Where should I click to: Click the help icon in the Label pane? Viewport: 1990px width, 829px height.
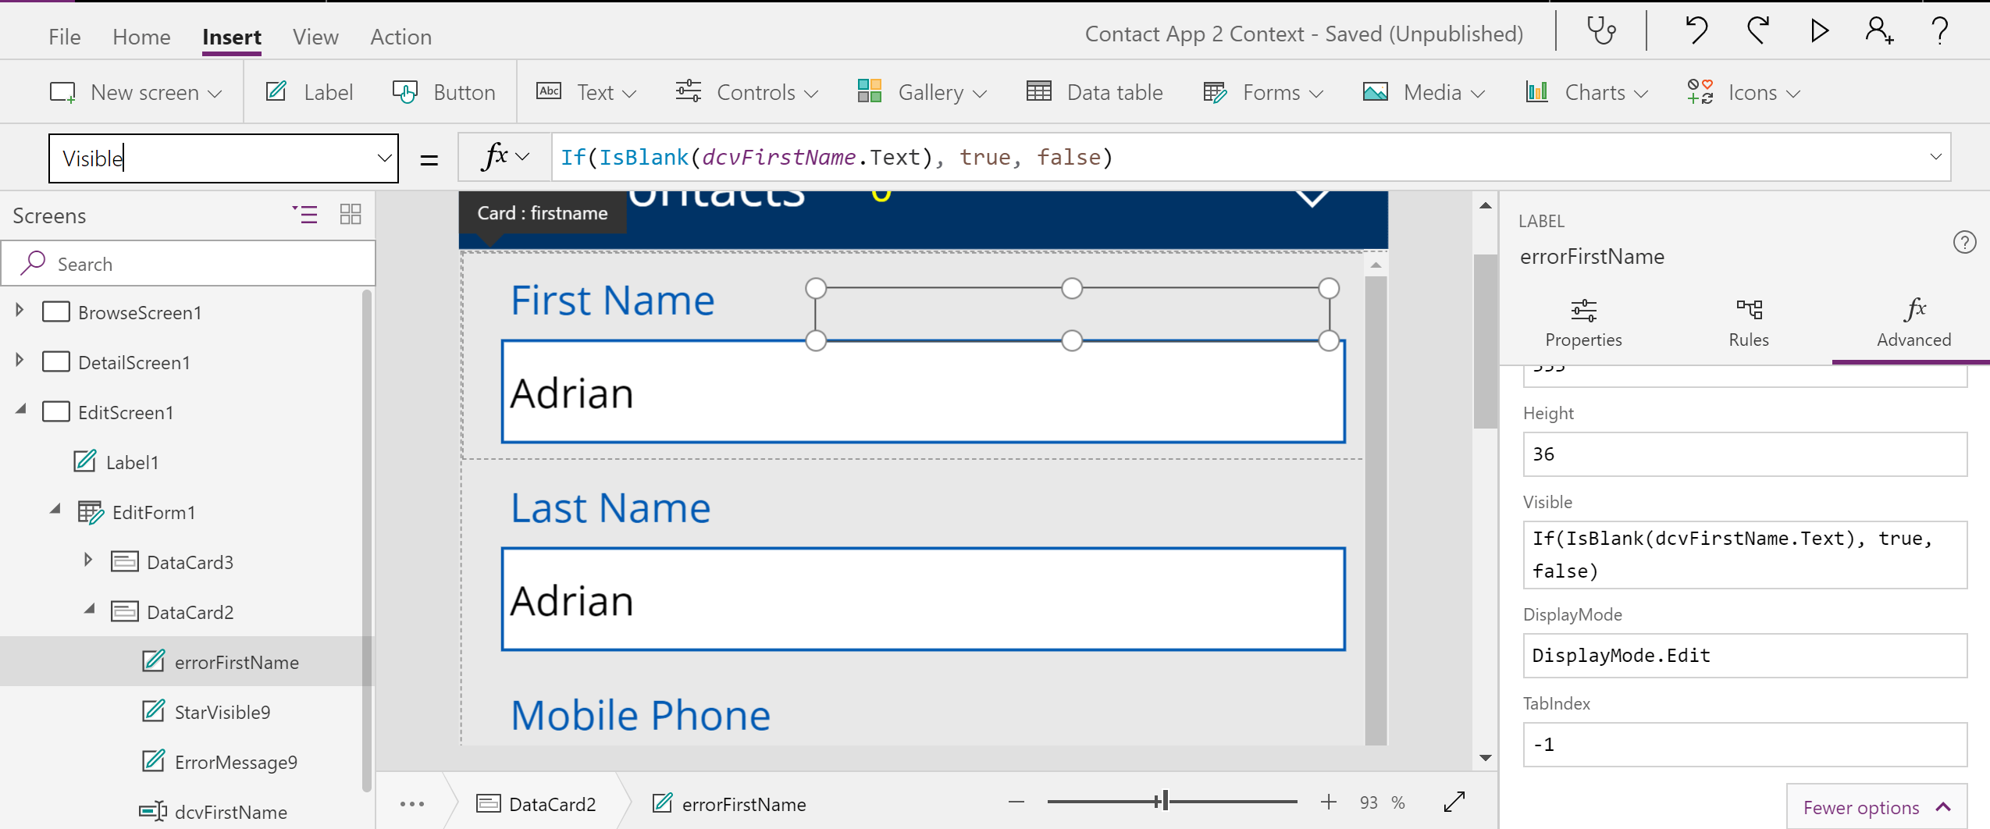point(1964,243)
